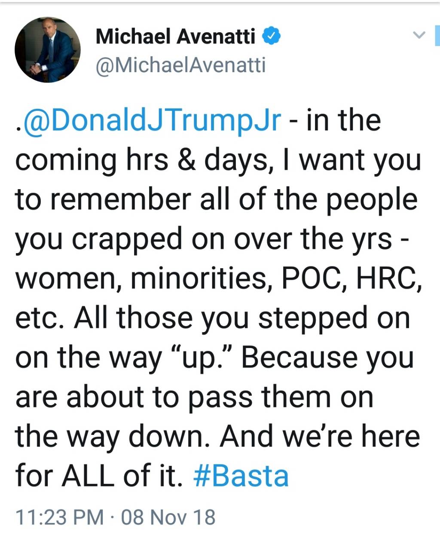The image size is (440, 538).
Task: Click the phrase "coming hrs & days"
Action: [x=141, y=161]
